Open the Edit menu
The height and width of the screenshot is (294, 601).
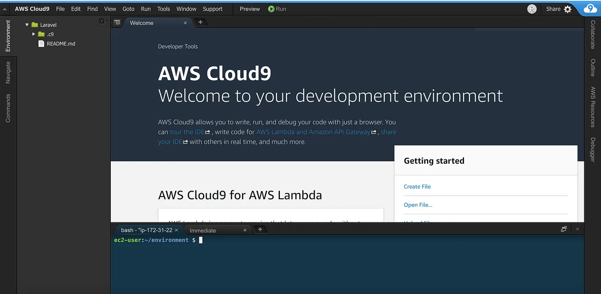[x=76, y=9]
